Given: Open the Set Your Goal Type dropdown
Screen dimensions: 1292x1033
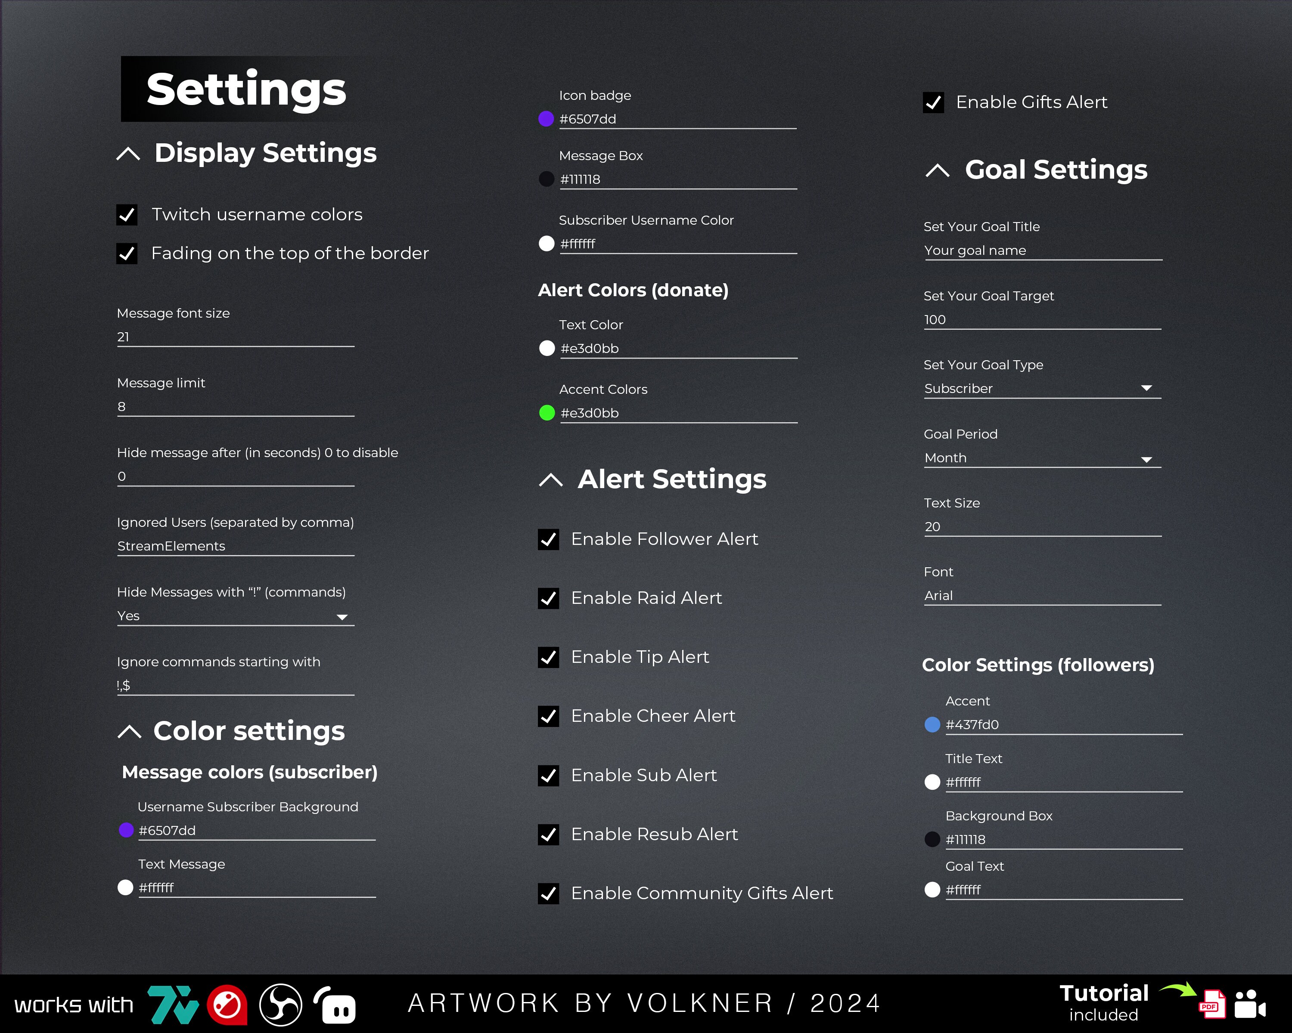Looking at the screenshot, I should click(1146, 388).
